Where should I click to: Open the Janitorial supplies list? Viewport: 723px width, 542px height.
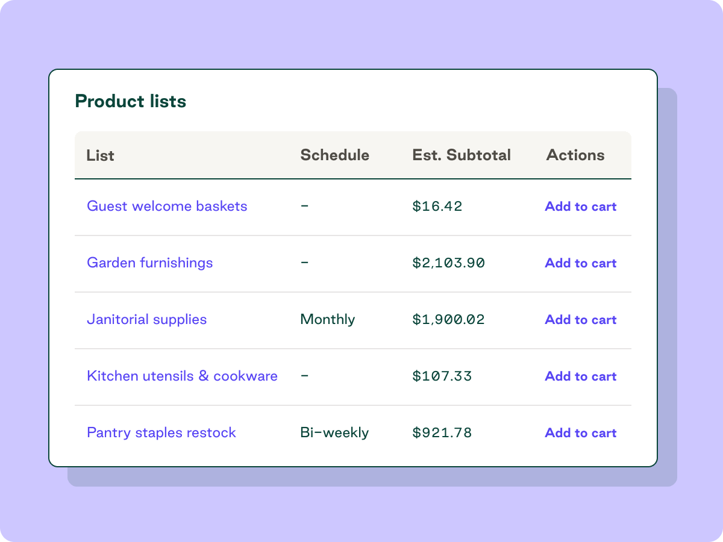point(147,319)
